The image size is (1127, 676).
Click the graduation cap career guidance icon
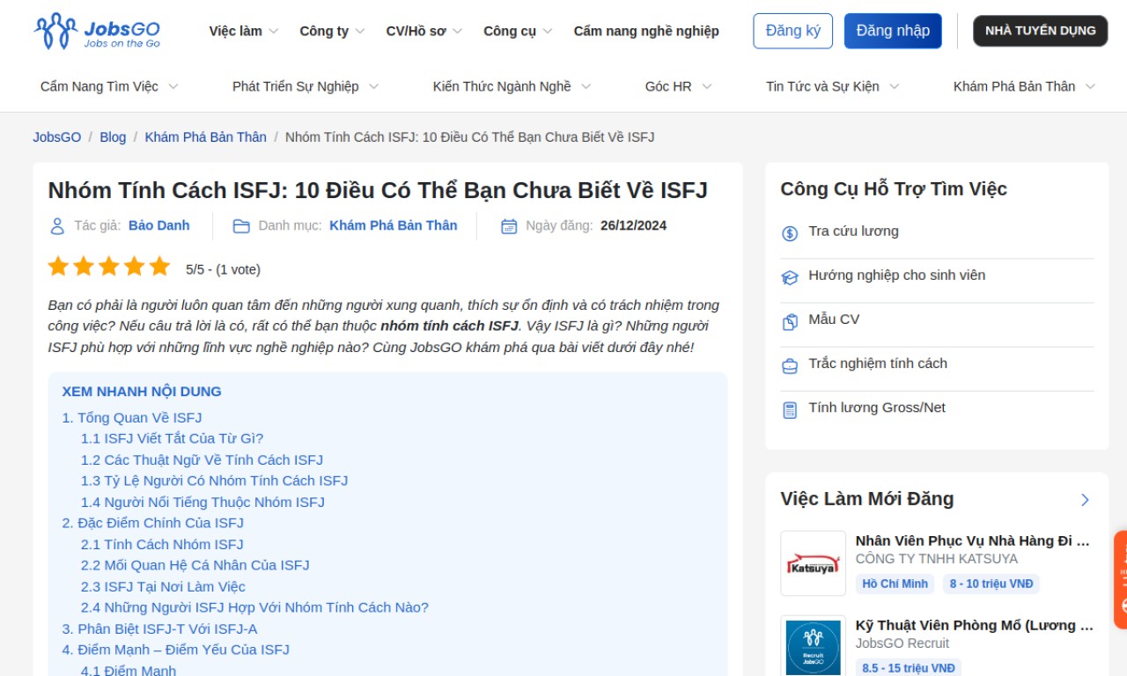(x=790, y=277)
